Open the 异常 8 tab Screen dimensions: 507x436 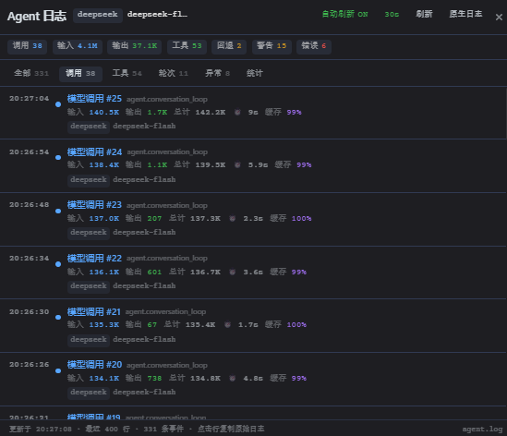pyautogui.click(x=217, y=73)
